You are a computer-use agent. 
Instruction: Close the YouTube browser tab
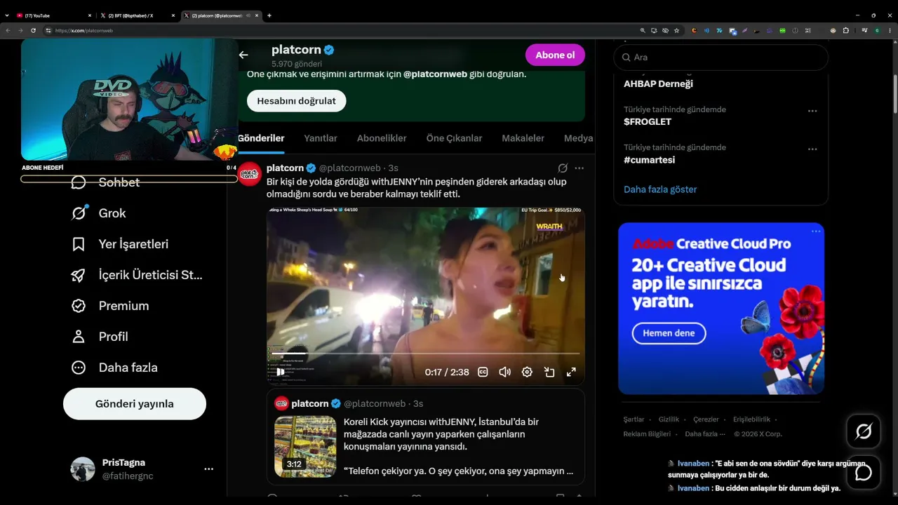point(90,15)
